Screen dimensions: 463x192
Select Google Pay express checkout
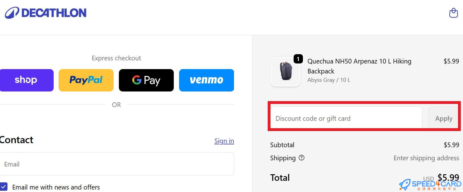click(146, 80)
